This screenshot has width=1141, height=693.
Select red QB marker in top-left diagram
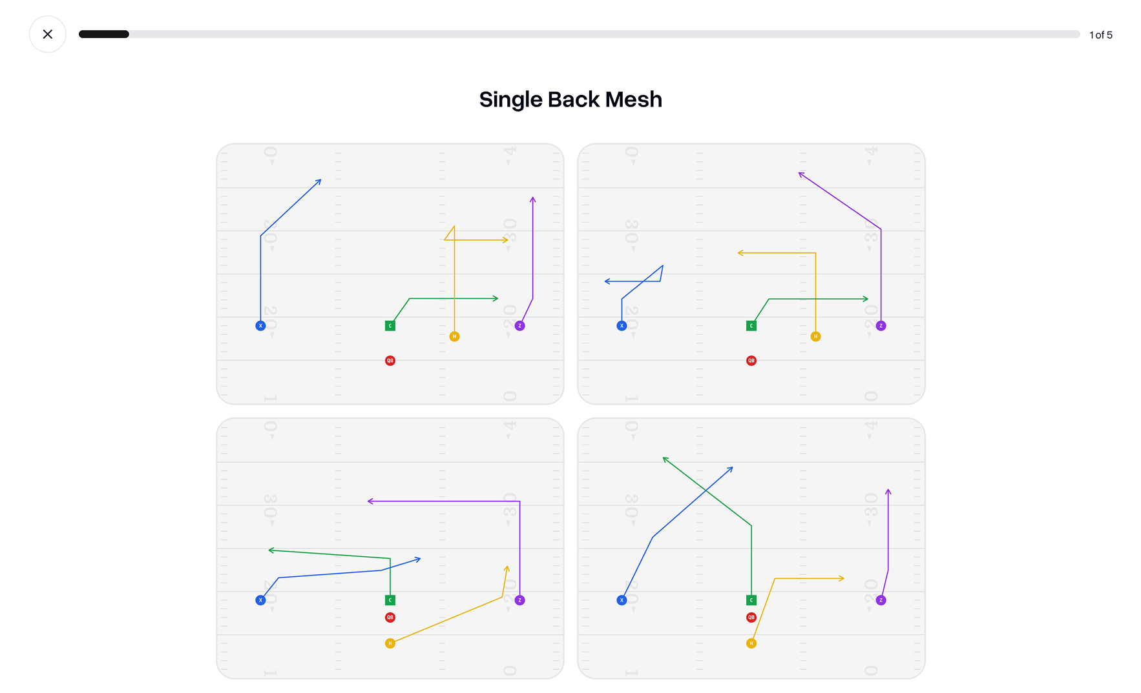point(390,361)
